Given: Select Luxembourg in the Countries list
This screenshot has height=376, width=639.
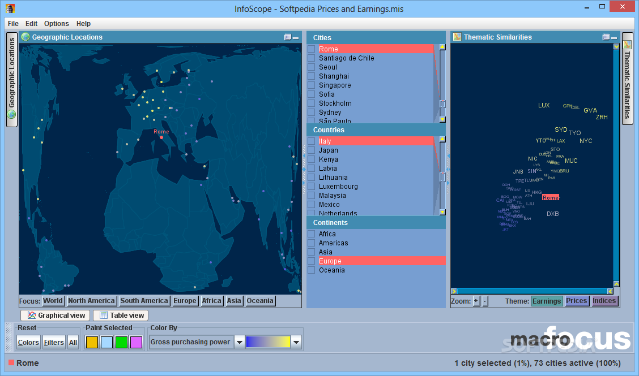Looking at the screenshot, I should coord(338,187).
